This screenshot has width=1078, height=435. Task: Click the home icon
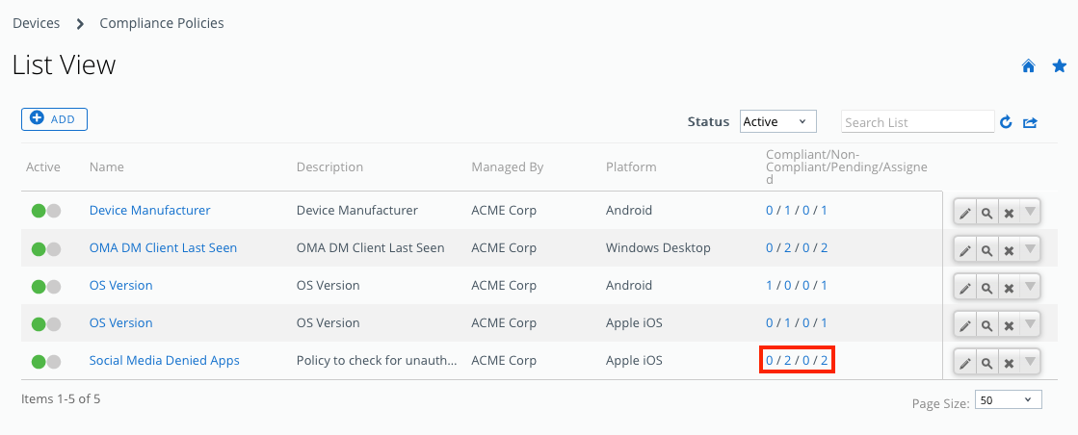click(1028, 66)
